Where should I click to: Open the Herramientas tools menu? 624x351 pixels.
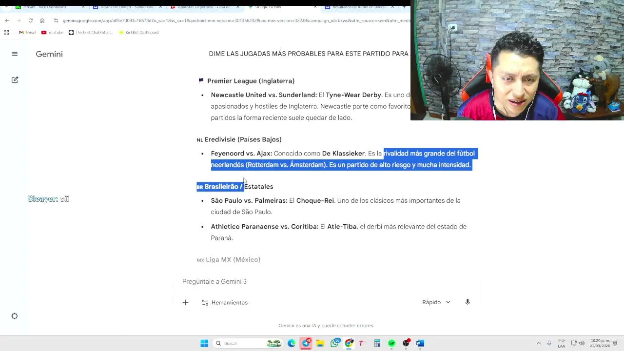click(x=225, y=303)
